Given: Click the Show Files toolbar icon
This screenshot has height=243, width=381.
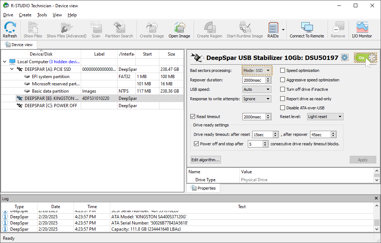Looking at the screenshot, I should 33,27.
